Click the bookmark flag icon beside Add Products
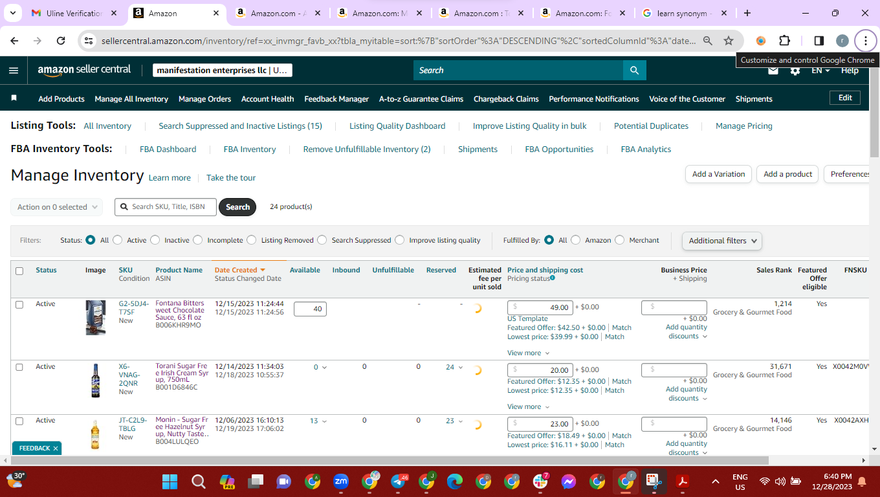The height and width of the screenshot is (497, 880). click(x=14, y=98)
